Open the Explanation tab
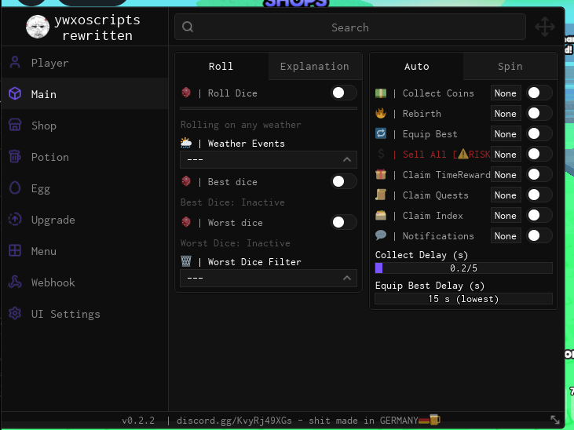The width and height of the screenshot is (574, 430). pyautogui.click(x=315, y=66)
